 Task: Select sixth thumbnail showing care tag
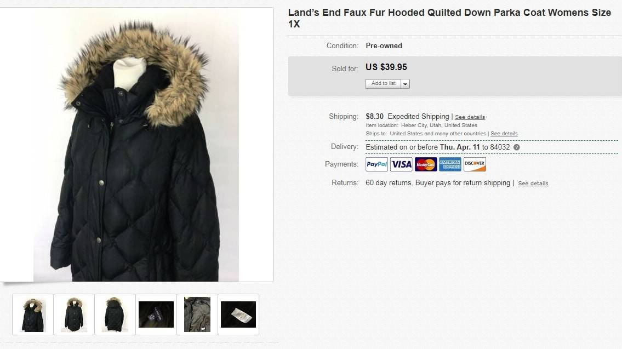[x=238, y=314]
